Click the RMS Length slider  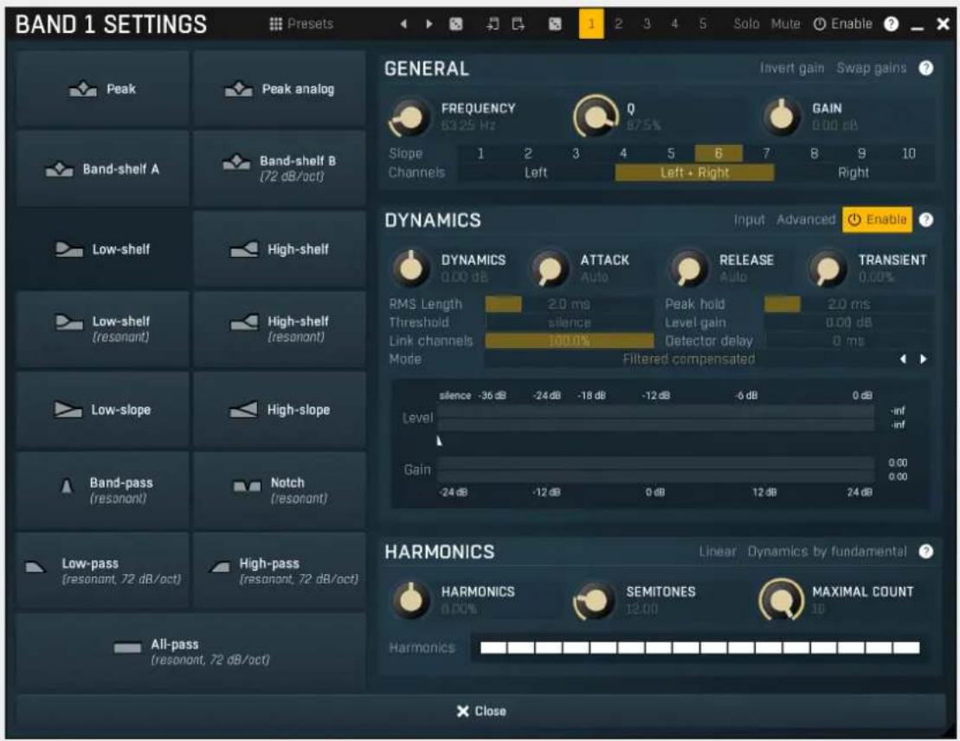click(569, 303)
